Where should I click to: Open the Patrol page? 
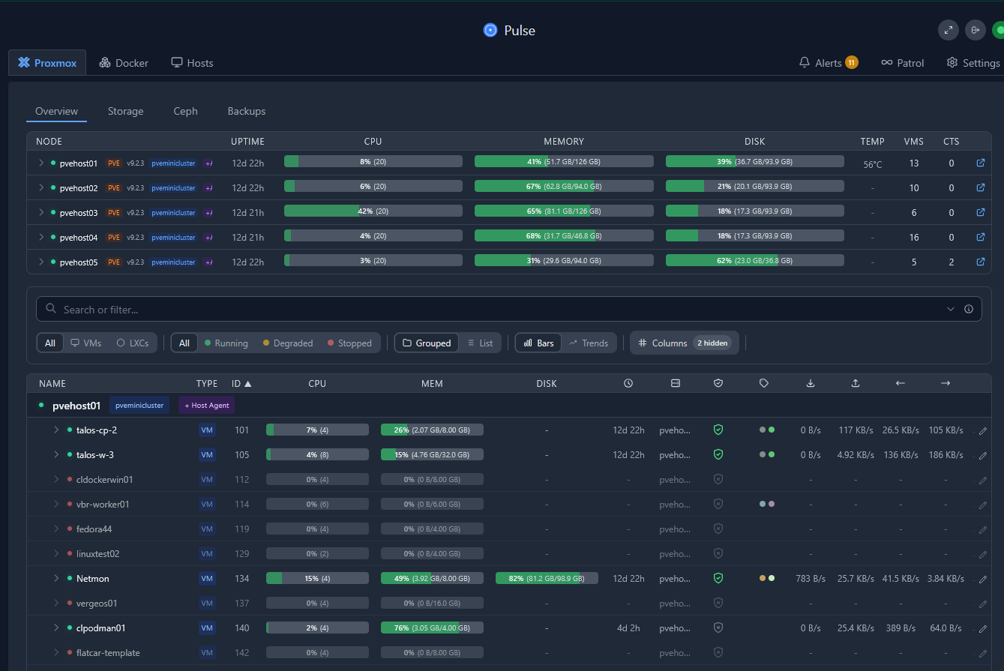(x=903, y=63)
